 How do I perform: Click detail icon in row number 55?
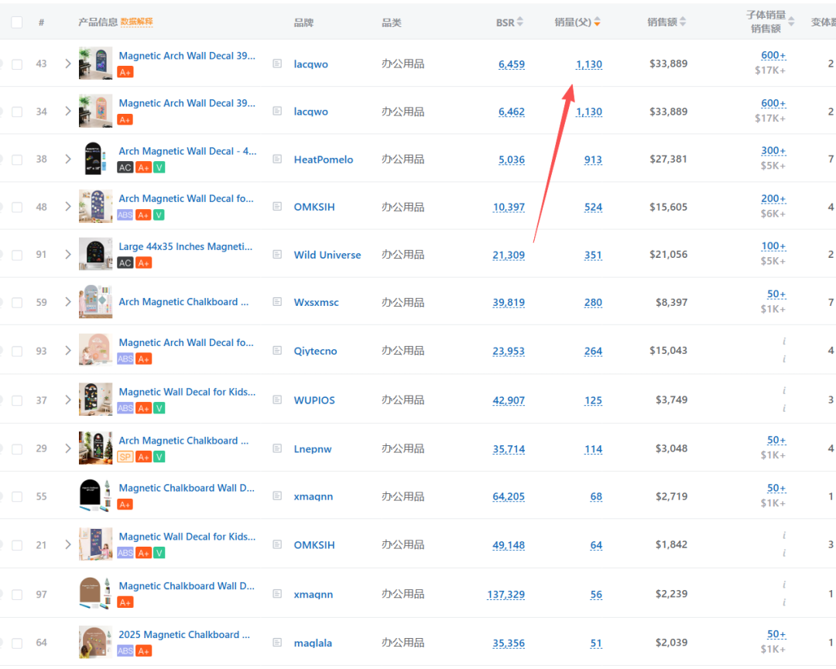[x=277, y=496]
